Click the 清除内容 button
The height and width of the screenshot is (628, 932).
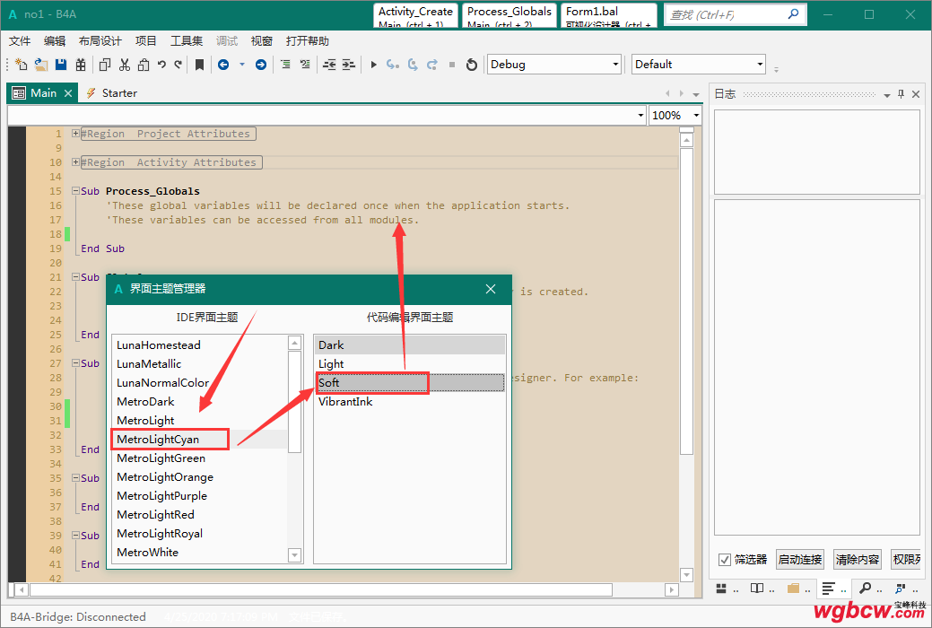[x=858, y=560]
